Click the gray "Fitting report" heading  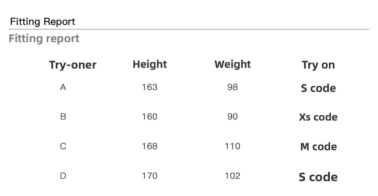(44, 39)
